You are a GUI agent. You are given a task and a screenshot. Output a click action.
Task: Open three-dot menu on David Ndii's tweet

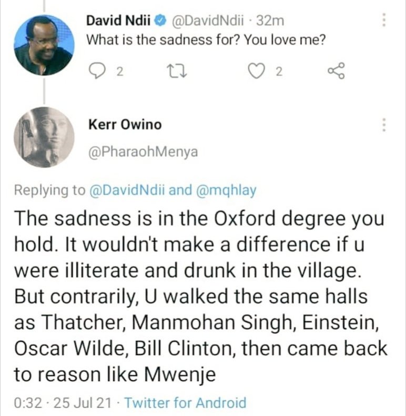(384, 21)
